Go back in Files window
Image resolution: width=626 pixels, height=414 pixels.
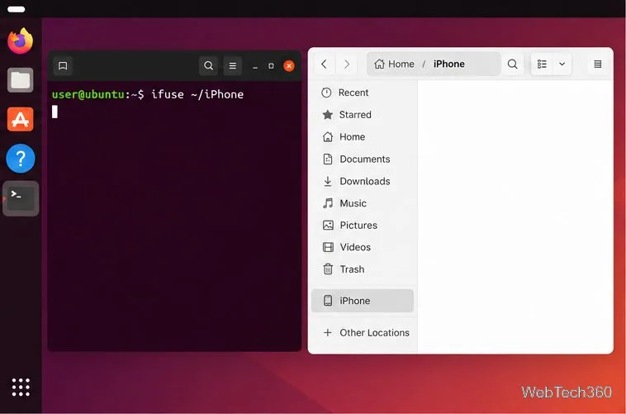coord(325,64)
